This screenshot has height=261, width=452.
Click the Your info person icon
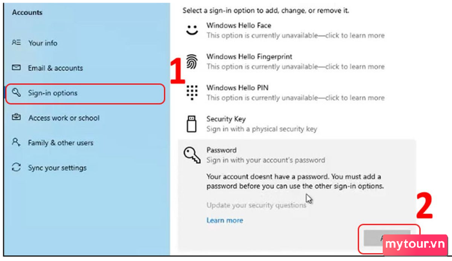pyautogui.click(x=16, y=43)
